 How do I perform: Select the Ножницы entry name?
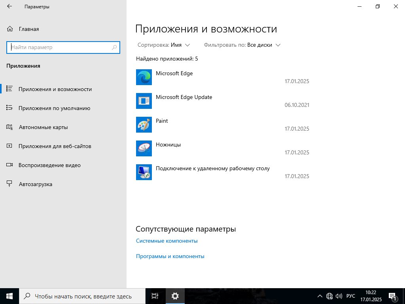pyautogui.click(x=168, y=144)
